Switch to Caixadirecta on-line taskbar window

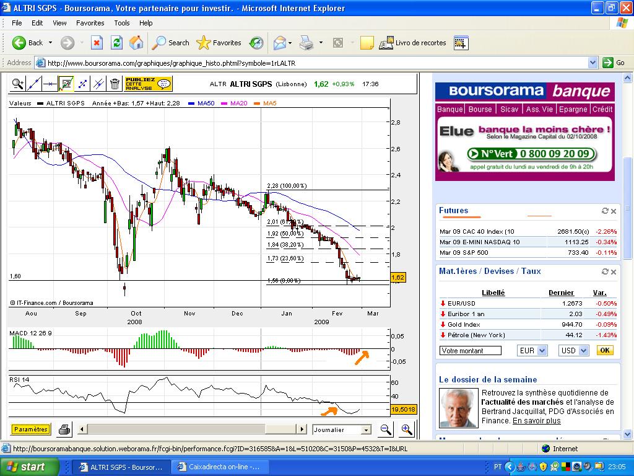(219, 467)
